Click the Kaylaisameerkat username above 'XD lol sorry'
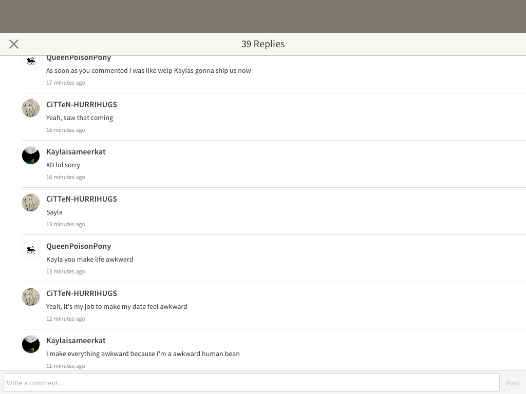 point(76,152)
